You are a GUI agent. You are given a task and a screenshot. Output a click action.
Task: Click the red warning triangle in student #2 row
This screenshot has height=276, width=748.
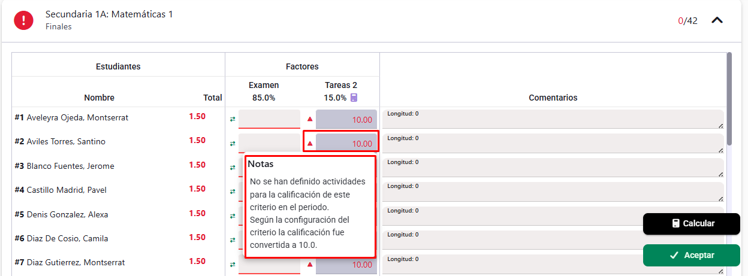click(x=310, y=144)
